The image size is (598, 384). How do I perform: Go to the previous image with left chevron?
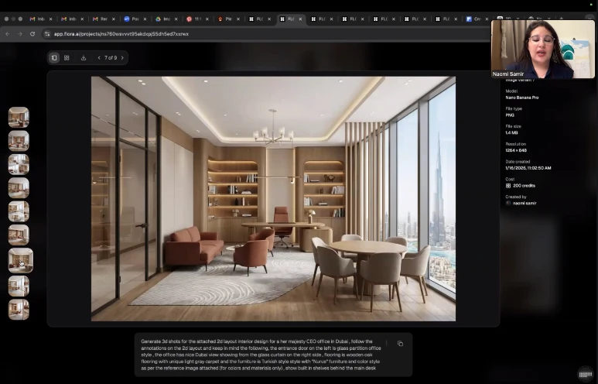(x=99, y=57)
